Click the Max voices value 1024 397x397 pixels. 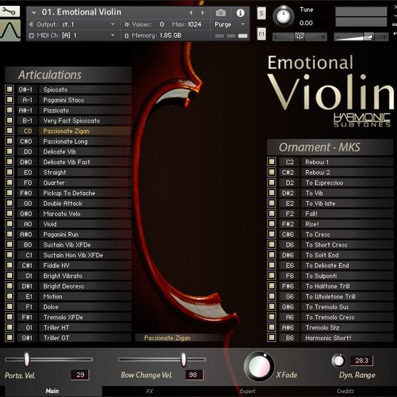coord(194,24)
